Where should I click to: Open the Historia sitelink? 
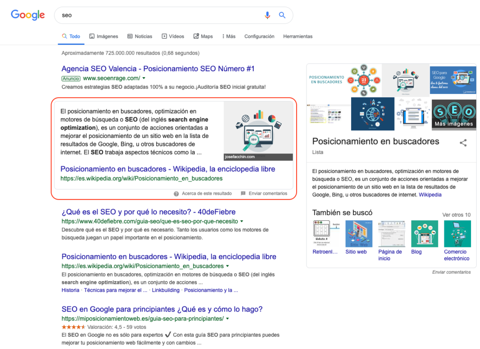tap(70, 291)
